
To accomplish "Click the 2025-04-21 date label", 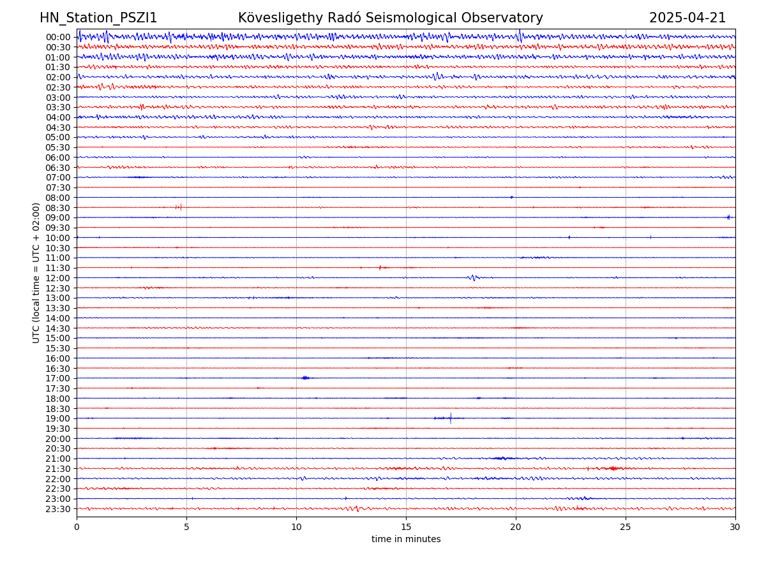I will pyautogui.click(x=687, y=18).
